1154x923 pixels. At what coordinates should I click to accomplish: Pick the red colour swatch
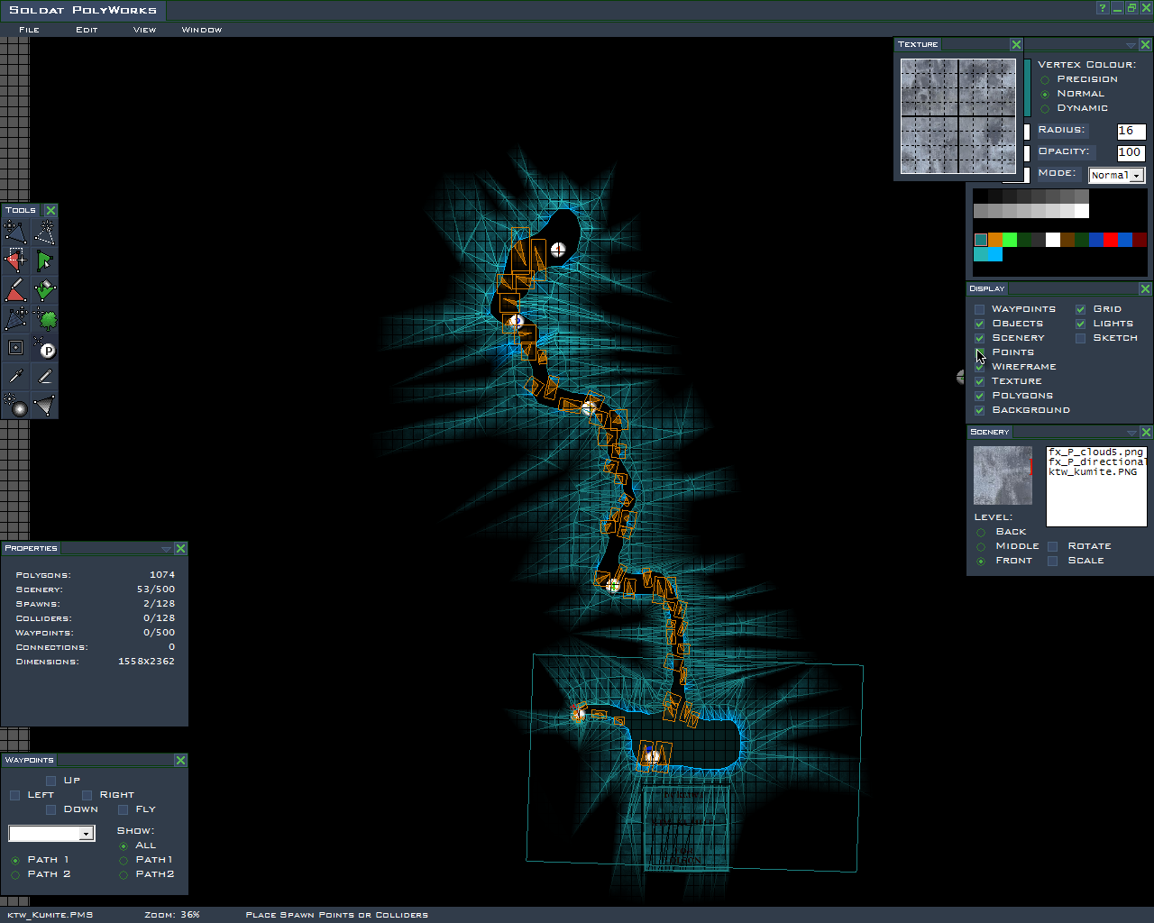point(1110,240)
